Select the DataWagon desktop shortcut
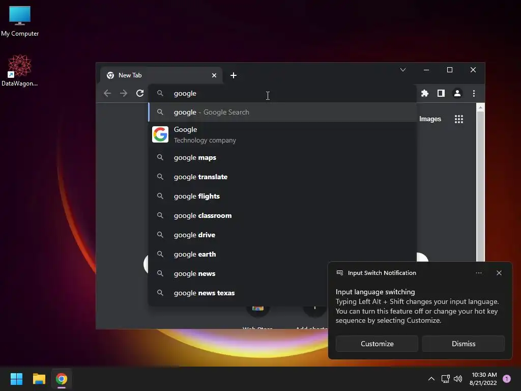The image size is (521, 391). coord(20,70)
